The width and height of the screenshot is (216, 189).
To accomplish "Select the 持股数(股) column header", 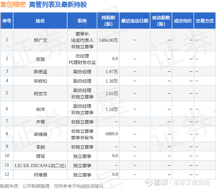I will point(108,21).
